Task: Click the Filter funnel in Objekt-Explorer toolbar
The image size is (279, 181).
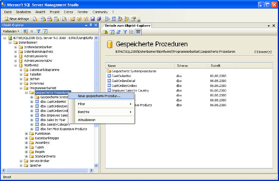Action: coord(38,31)
